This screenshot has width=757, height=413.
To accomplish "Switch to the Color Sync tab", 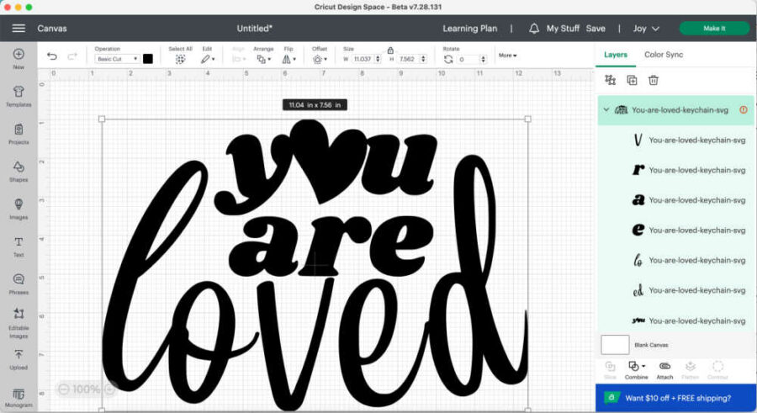I will [x=664, y=55].
